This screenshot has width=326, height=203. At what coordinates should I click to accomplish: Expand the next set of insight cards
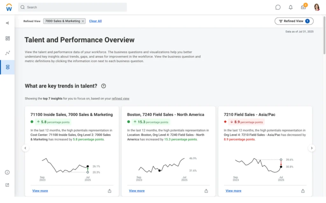tap(312, 148)
